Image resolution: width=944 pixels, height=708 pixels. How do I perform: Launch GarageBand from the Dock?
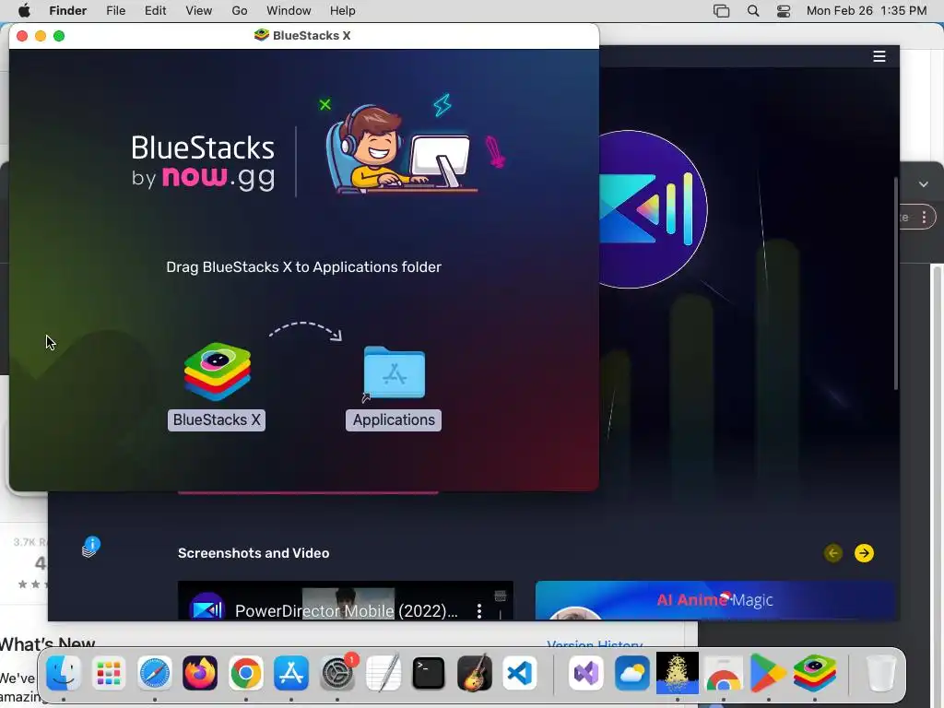[x=475, y=673]
